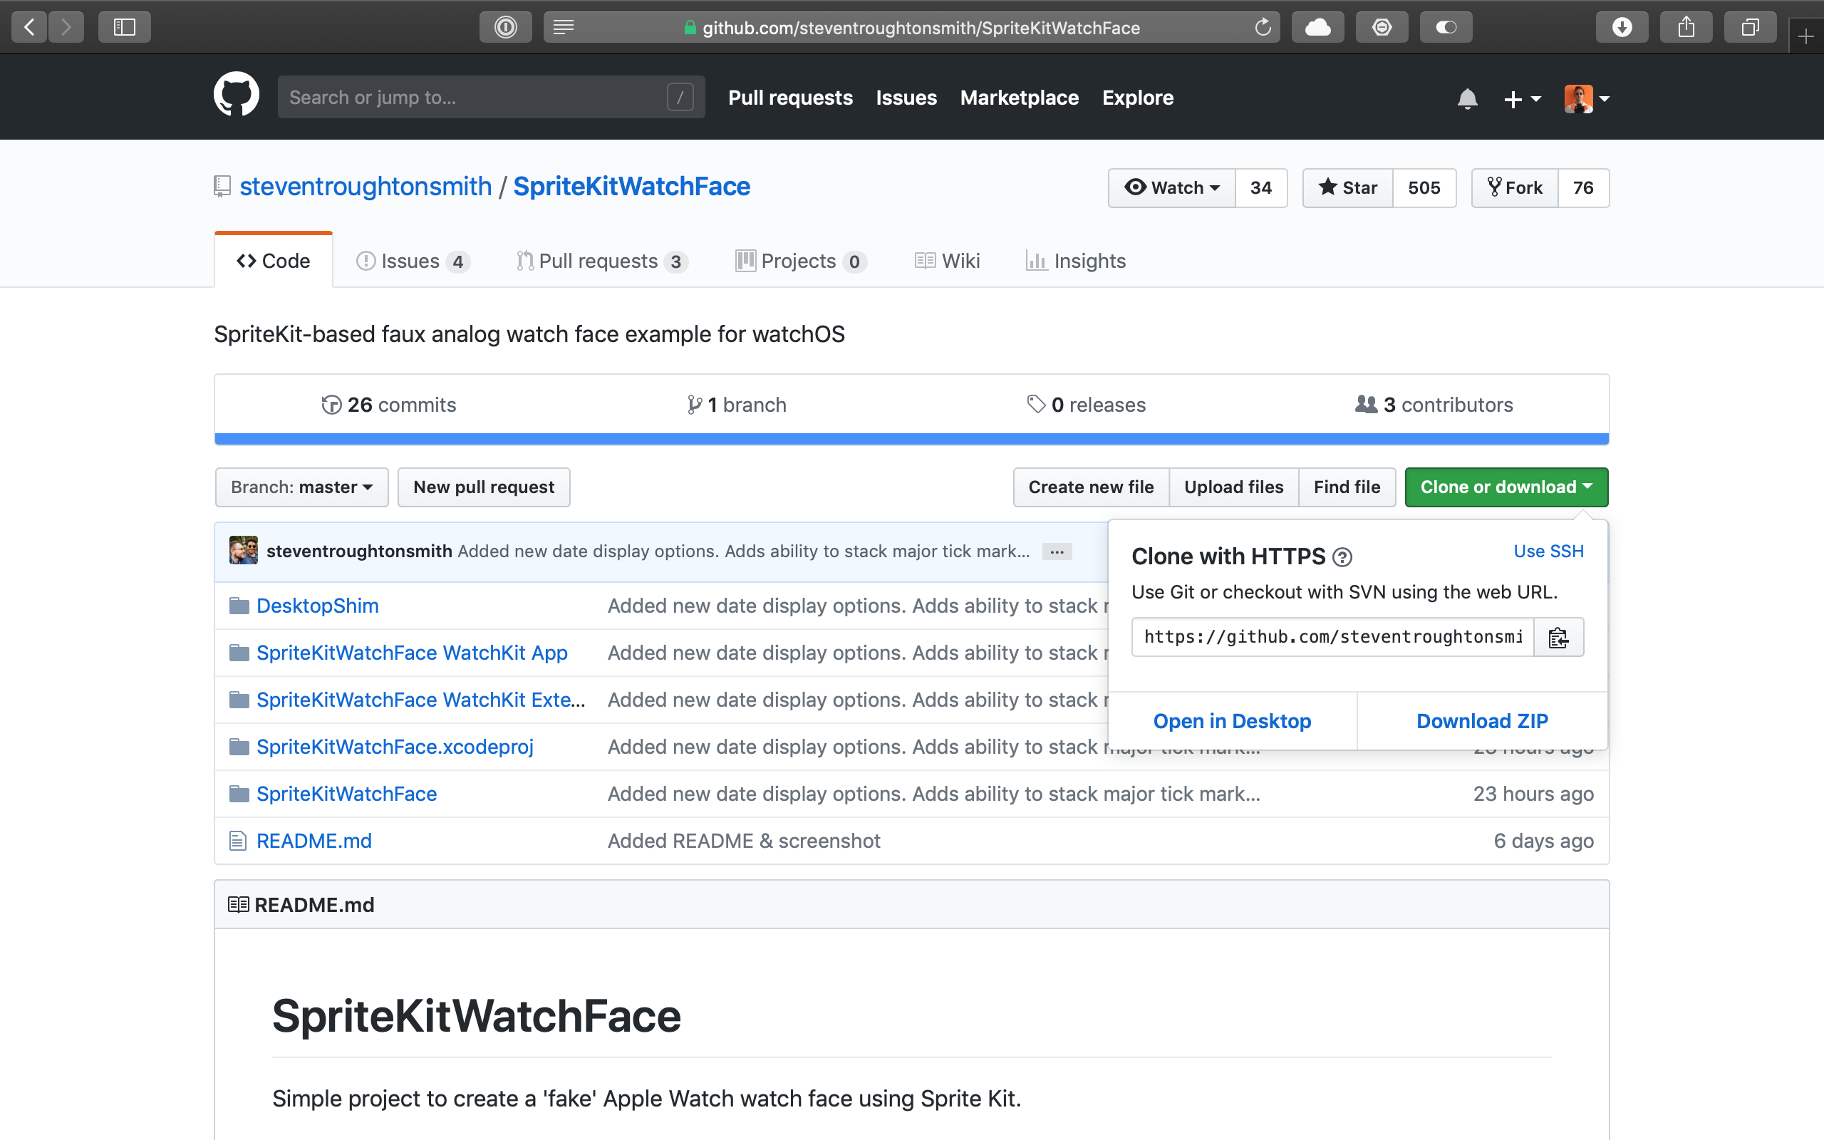Click the Upload files button
Image resolution: width=1824 pixels, height=1140 pixels.
click(1233, 487)
